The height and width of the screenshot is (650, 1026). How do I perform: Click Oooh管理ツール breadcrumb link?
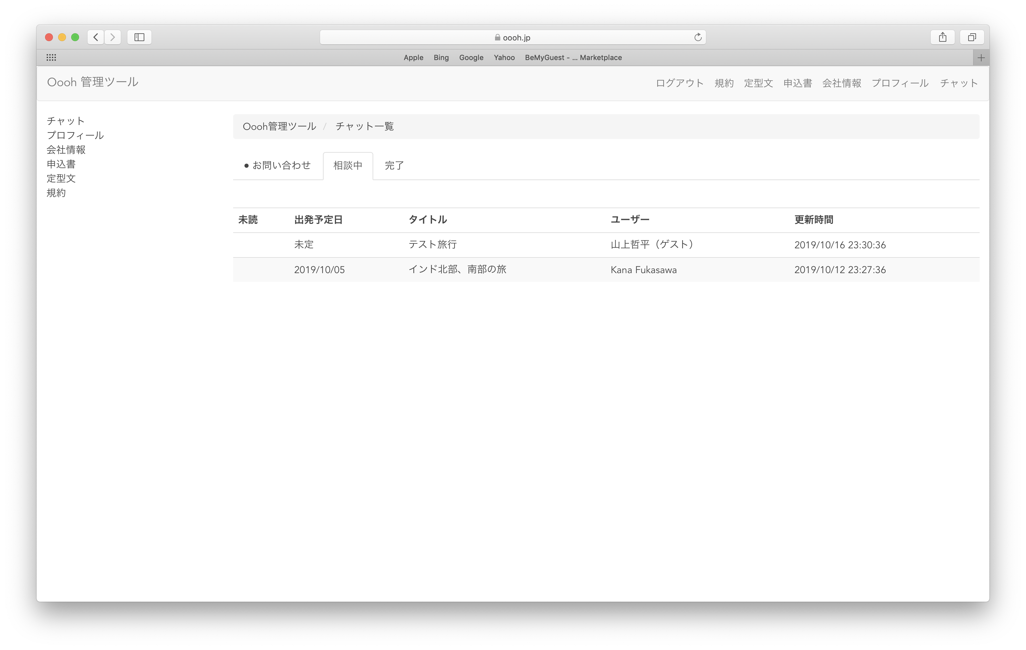pyautogui.click(x=280, y=126)
